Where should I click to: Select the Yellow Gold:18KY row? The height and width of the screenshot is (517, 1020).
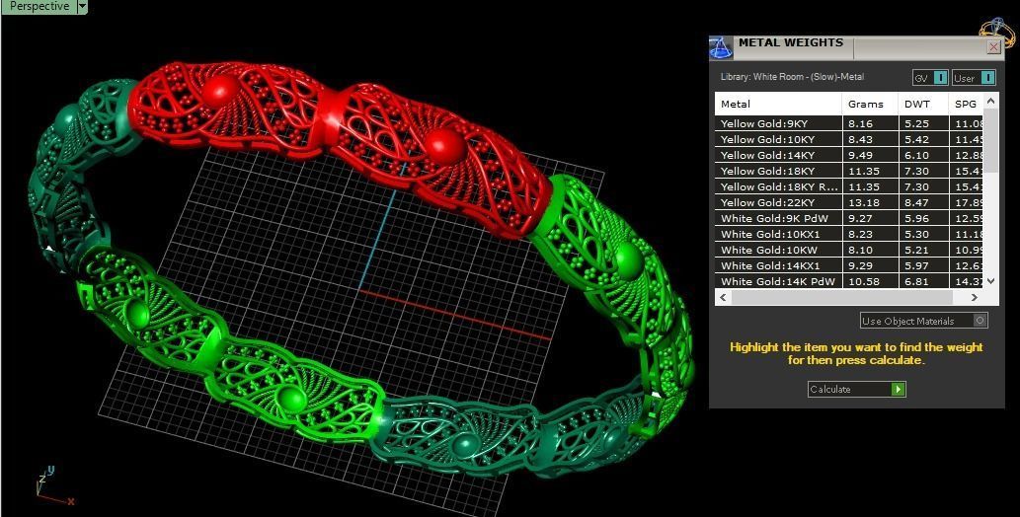[x=848, y=171]
